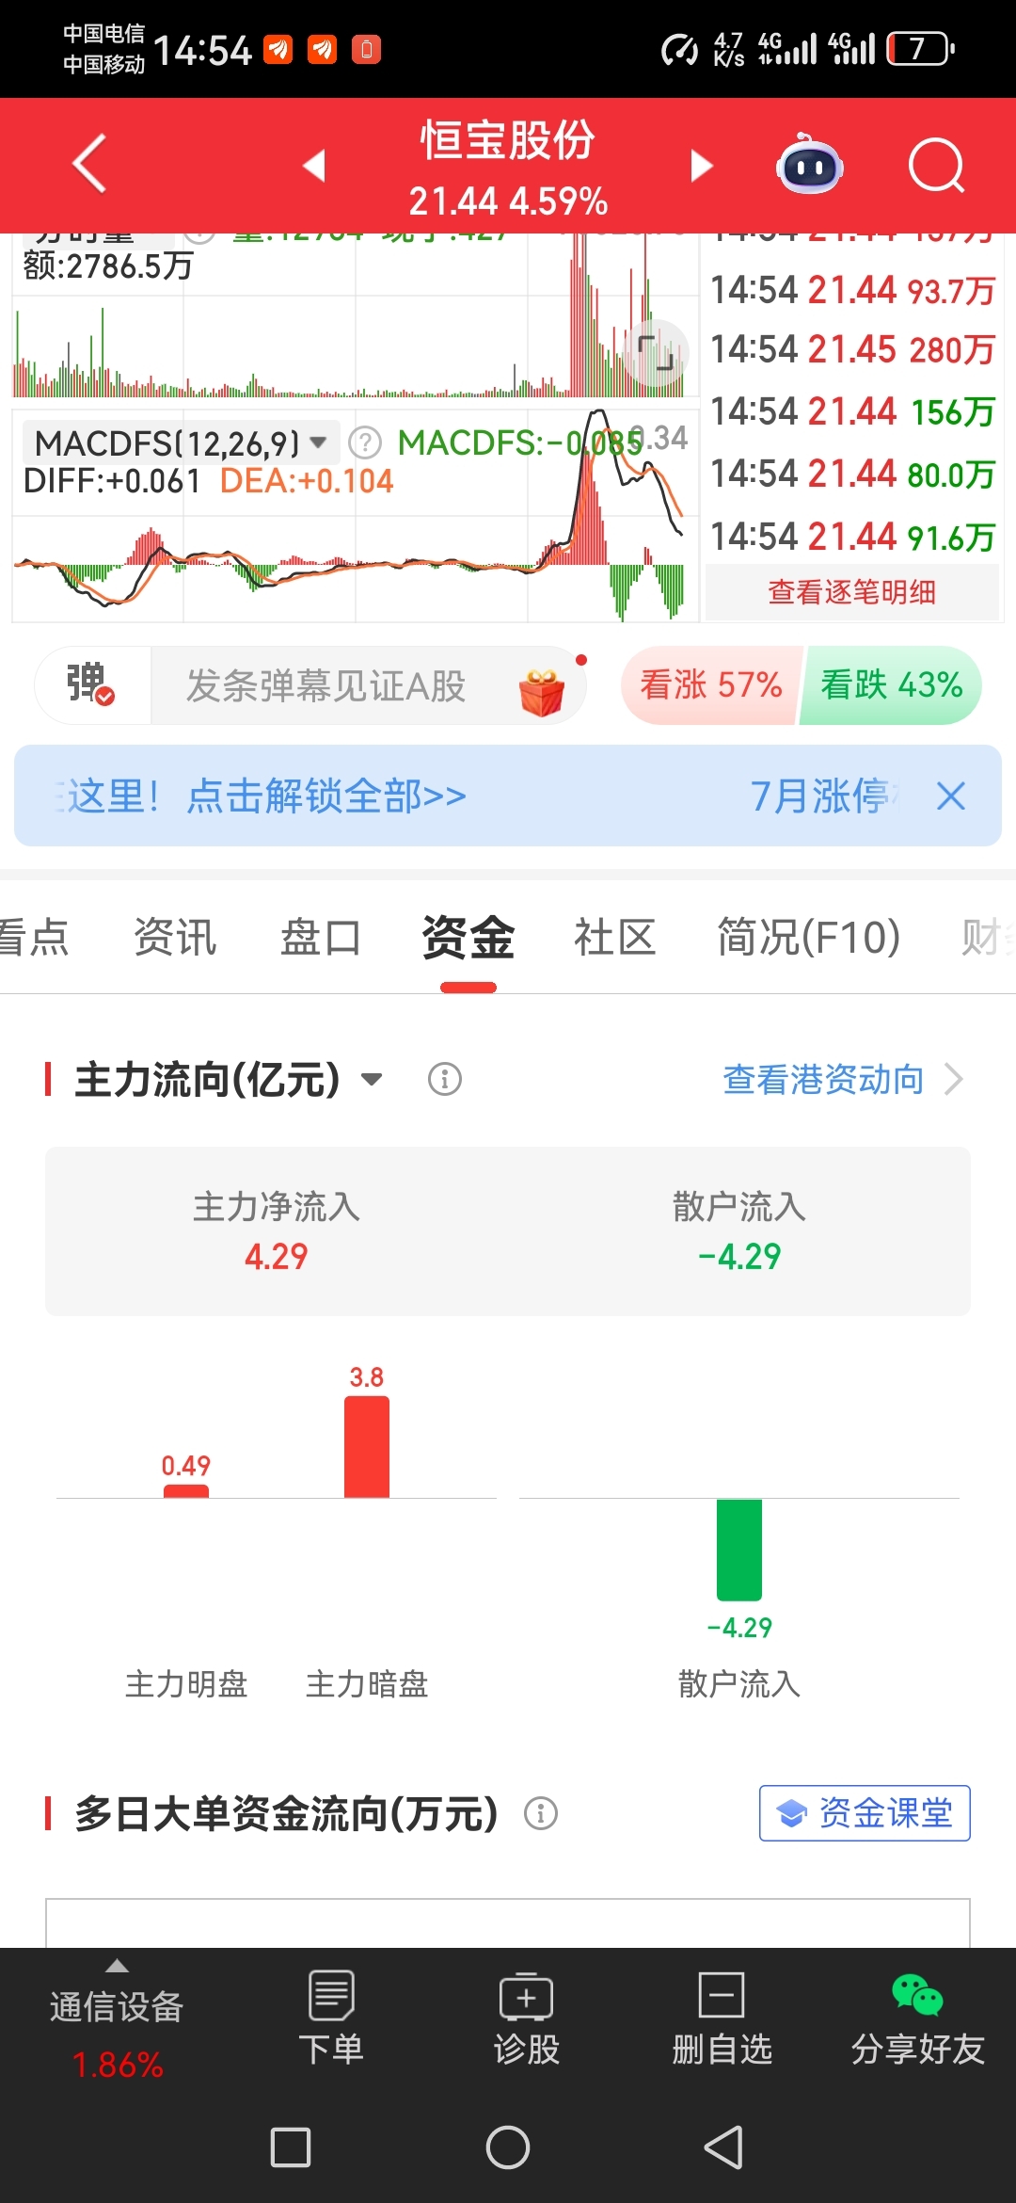The height and width of the screenshot is (2203, 1016).
Task: Expand chart with the fullscreen icon
Action: click(656, 353)
